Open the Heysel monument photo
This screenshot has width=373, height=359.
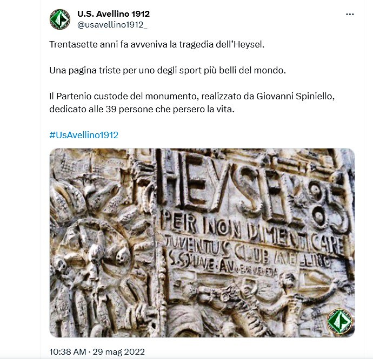[x=202, y=242]
